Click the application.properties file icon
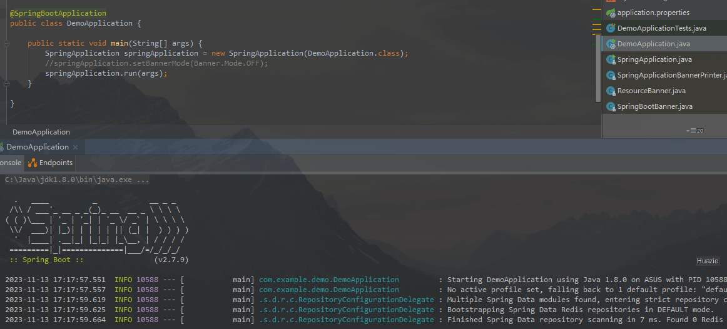Image resolution: width=727 pixels, height=329 pixels. click(611, 13)
